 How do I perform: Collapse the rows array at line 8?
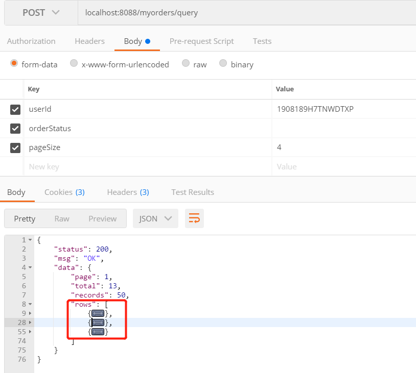click(30, 304)
